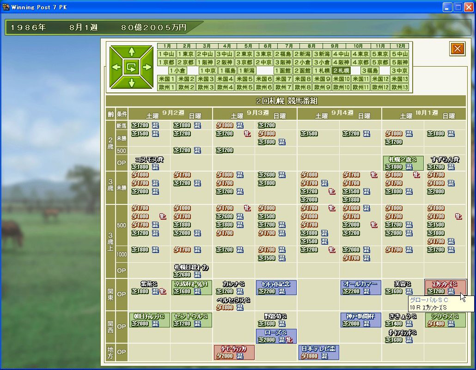The height and width of the screenshot is (370, 476).
Task: Click the 神戸新聞杯 race entry
Action: coord(361,320)
